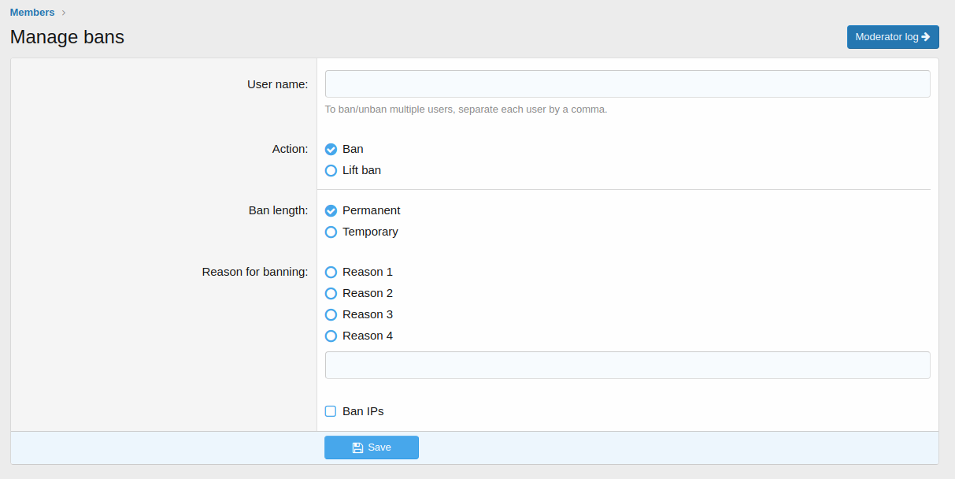Enable the Ban IPs checkbox

tap(331, 411)
